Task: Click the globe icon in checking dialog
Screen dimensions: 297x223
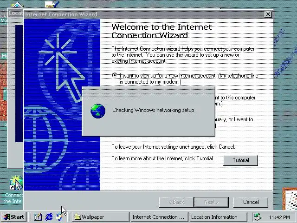Action: coord(98,111)
